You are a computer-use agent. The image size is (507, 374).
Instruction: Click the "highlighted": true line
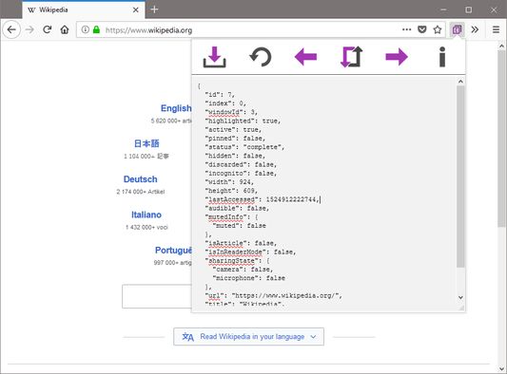click(x=243, y=121)
